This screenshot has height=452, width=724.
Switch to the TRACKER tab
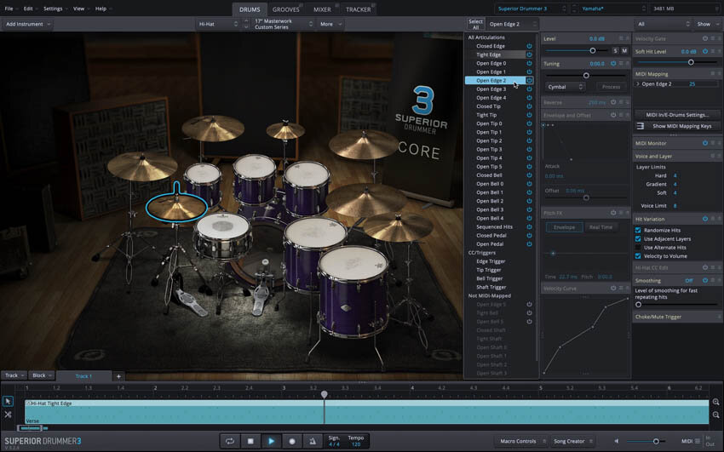tap(359, 9)
